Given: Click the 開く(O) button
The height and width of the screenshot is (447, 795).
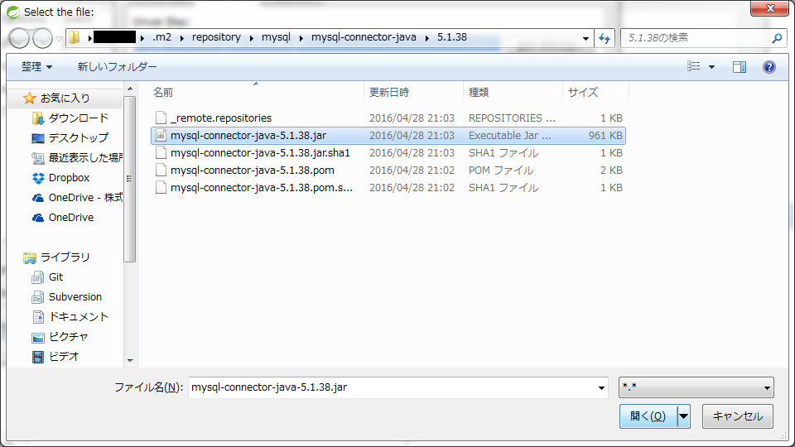Looking at the screenshot, I should coord(648,416).
